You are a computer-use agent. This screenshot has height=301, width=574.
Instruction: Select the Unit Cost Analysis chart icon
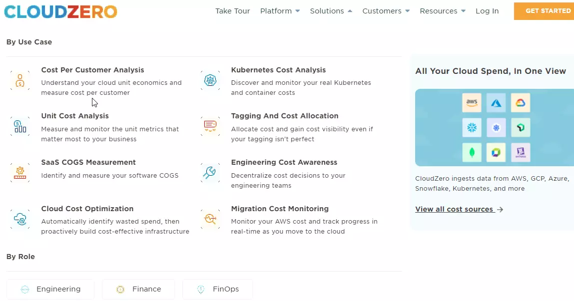(20, 126)
